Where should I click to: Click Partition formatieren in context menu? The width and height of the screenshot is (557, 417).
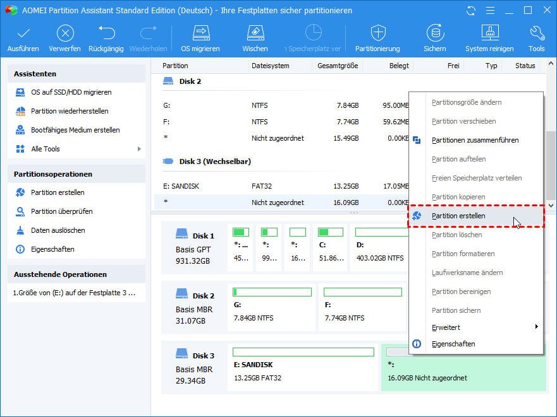(x=476, y=254)
